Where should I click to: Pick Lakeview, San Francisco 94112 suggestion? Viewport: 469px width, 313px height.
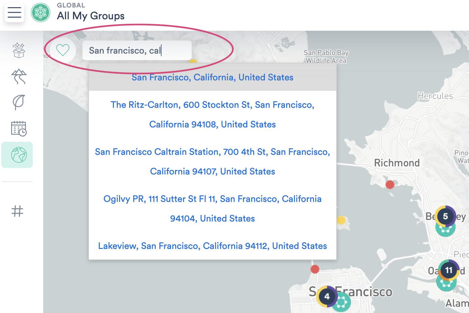point(213,246)
